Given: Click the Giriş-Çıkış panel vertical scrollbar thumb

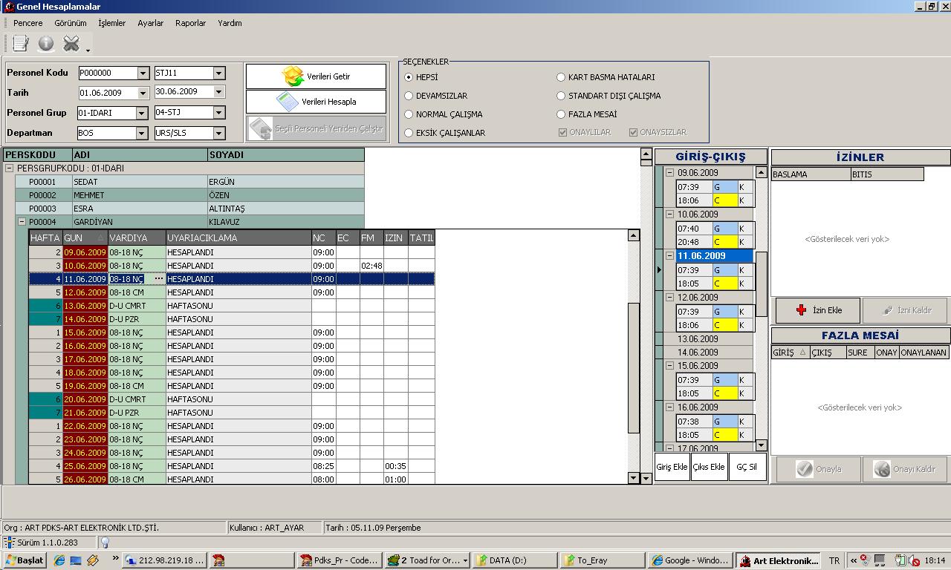Looking at the screenshot, I should click(x=761, y=284).
